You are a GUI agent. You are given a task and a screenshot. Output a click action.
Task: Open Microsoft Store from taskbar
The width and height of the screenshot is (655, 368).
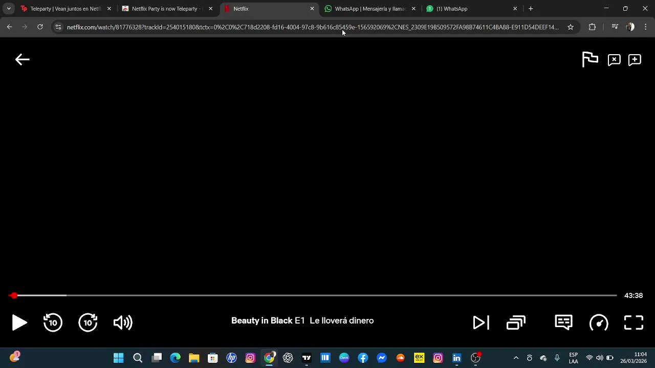coord(213,358)
